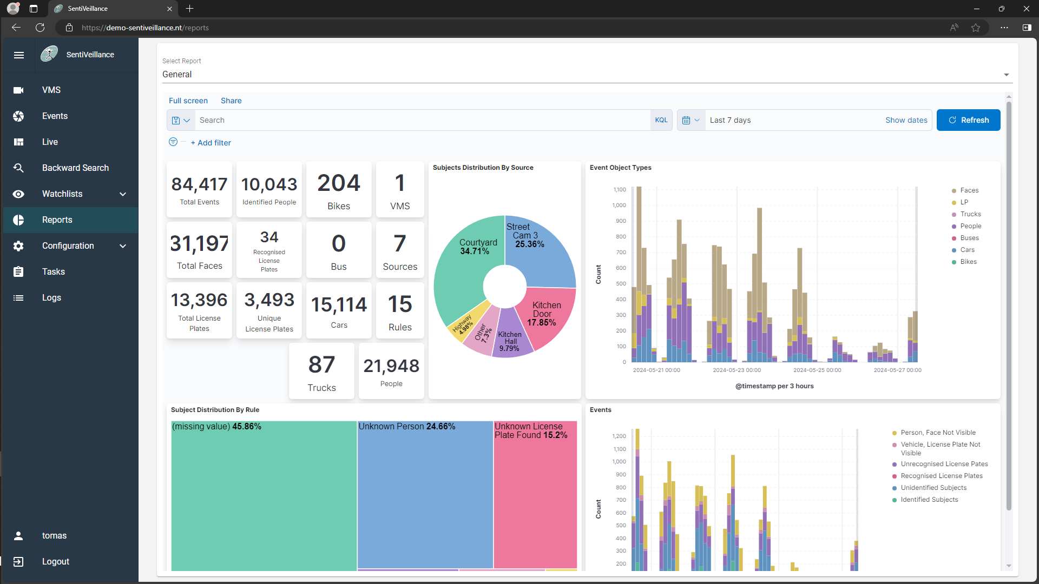The width and height of the screenshot is (1039, 584).
Task: Click the VMS camera icon
Action: pos(18,90)
